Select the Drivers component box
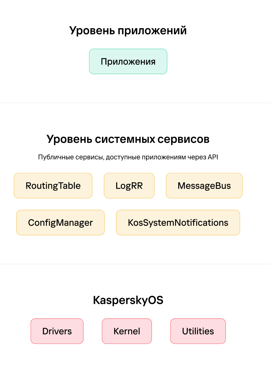This screenshot has height=377, width=271. tap(57, 331)
